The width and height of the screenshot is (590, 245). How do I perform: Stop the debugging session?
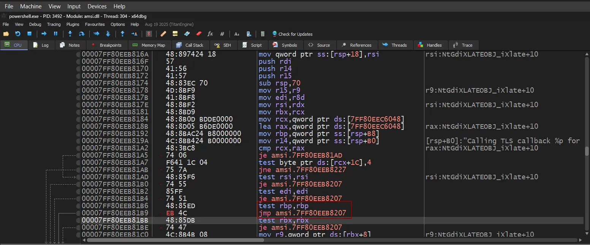[29, 34]
